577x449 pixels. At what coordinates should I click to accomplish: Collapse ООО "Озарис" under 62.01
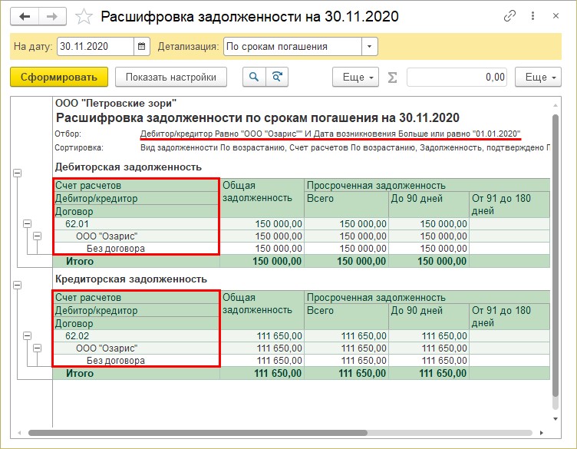[37, 236]
